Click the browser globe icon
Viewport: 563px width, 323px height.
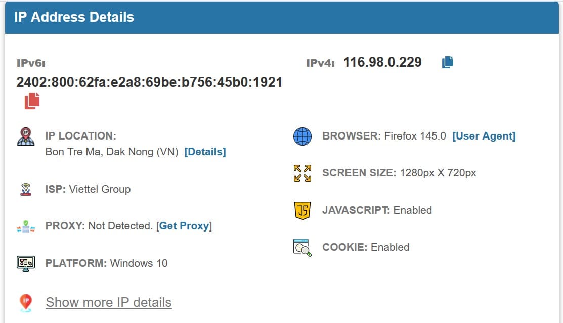(x=302, y=136)
